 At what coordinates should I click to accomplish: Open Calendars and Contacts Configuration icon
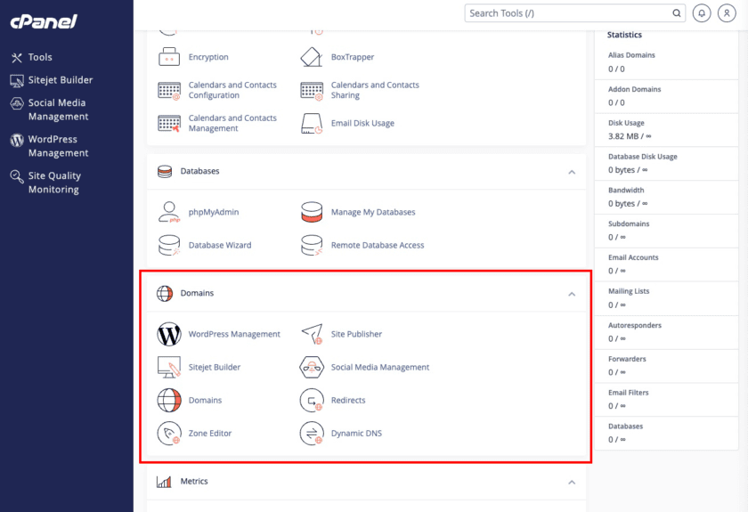(169, 90)
